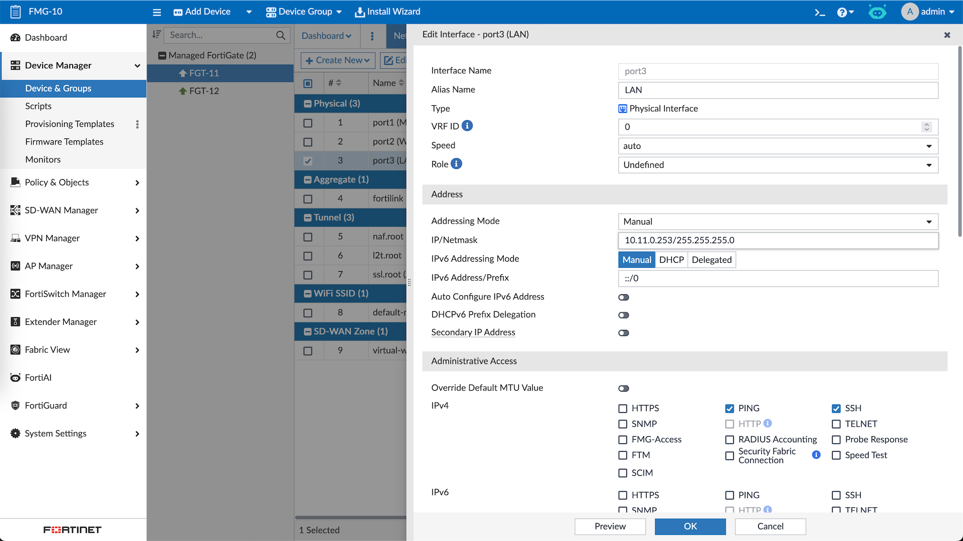Click the IP/Netmask input field

(777, 241)
